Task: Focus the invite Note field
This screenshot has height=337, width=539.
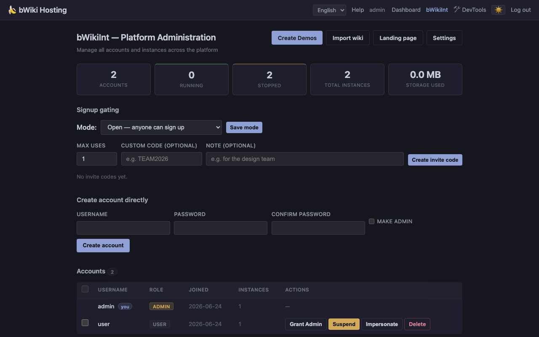Action: pos(305,159)
